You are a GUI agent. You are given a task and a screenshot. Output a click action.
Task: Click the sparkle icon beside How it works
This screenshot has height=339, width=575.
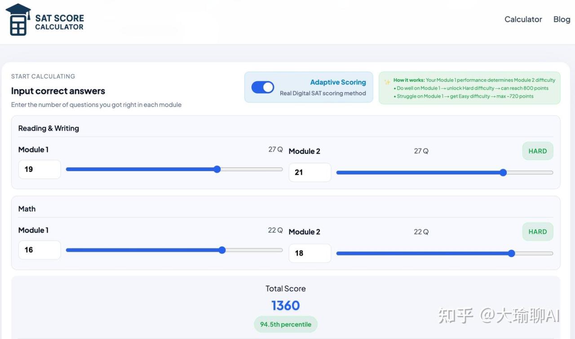387,82
